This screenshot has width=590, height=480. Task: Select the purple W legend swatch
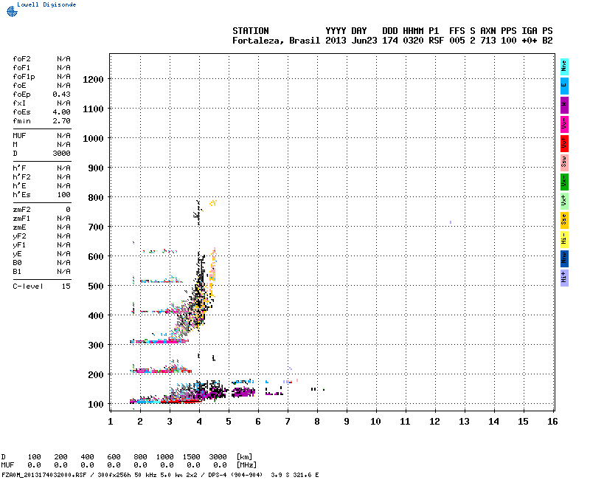(564, 105)
